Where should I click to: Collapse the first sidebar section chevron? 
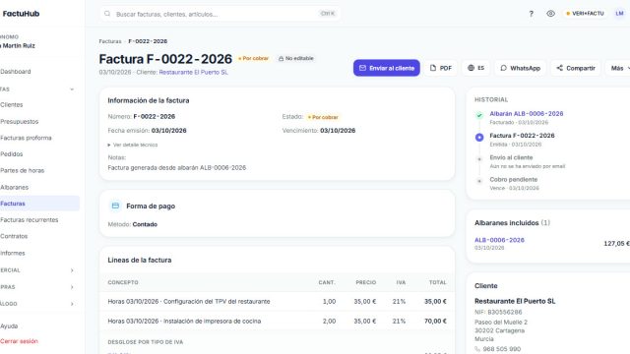[x=72, y=89]
